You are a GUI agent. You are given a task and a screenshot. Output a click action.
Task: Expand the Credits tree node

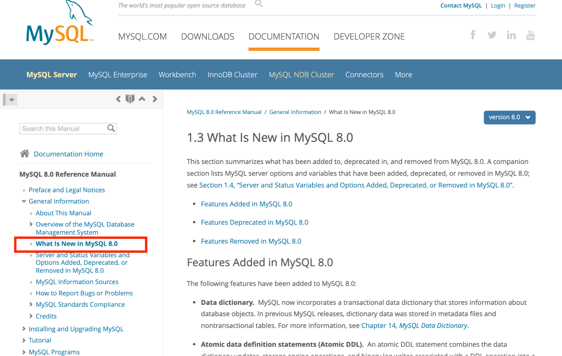(x=31, y=316)
